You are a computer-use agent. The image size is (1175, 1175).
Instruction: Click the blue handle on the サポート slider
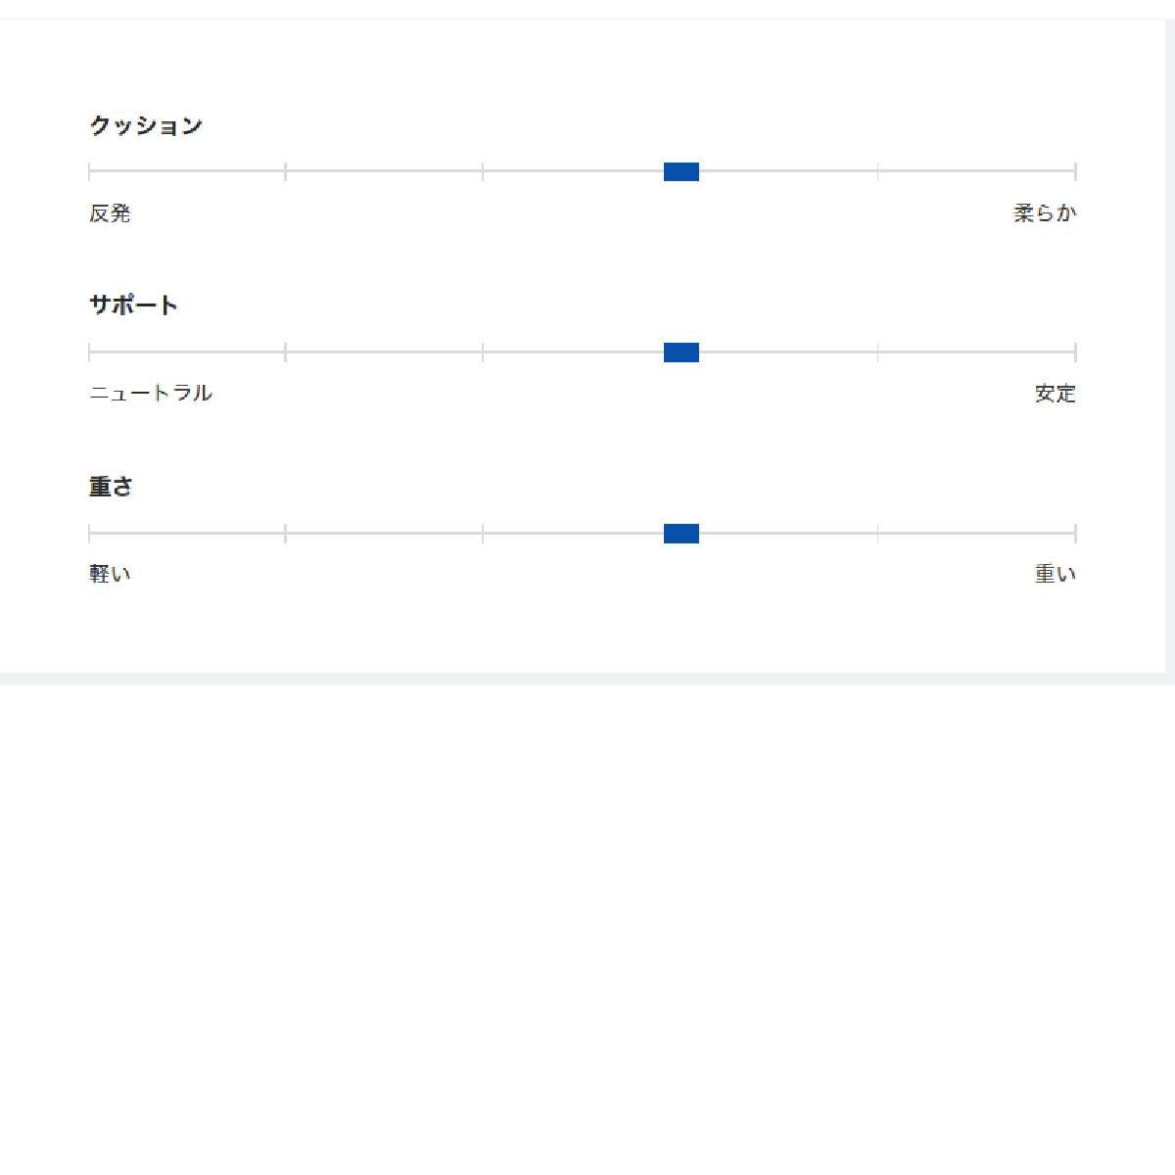pyautogui.click(x=681, y=352)
